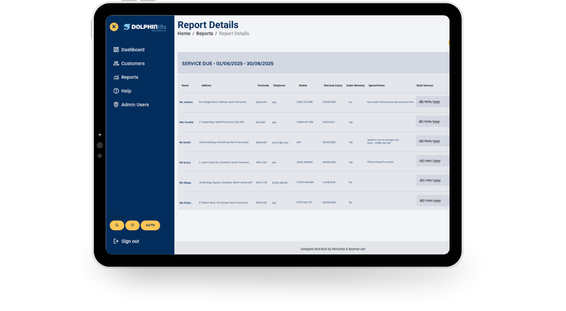566x311 pixels.
Task: Click the Customers people icon
Action: coord(116,63)
